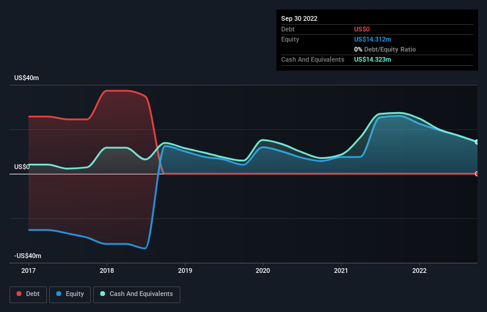Click the US$14.312m equity value
Viewport: 487px width, 312px height.
pyautogui.click(x=373, y=39)
